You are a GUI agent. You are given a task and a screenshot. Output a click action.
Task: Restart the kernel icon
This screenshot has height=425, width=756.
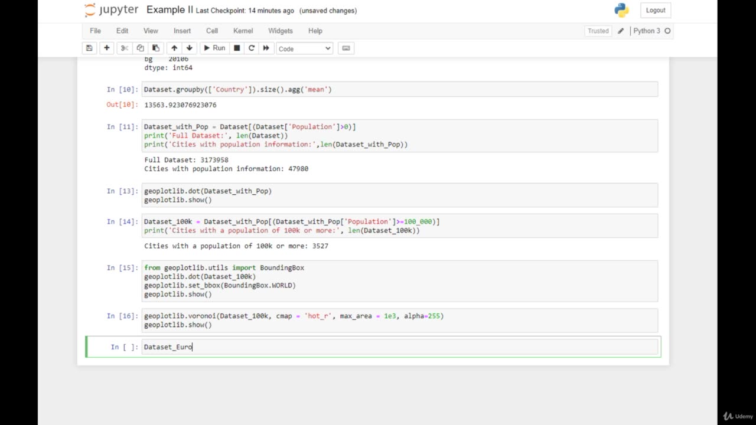click(x=252, y=48)
